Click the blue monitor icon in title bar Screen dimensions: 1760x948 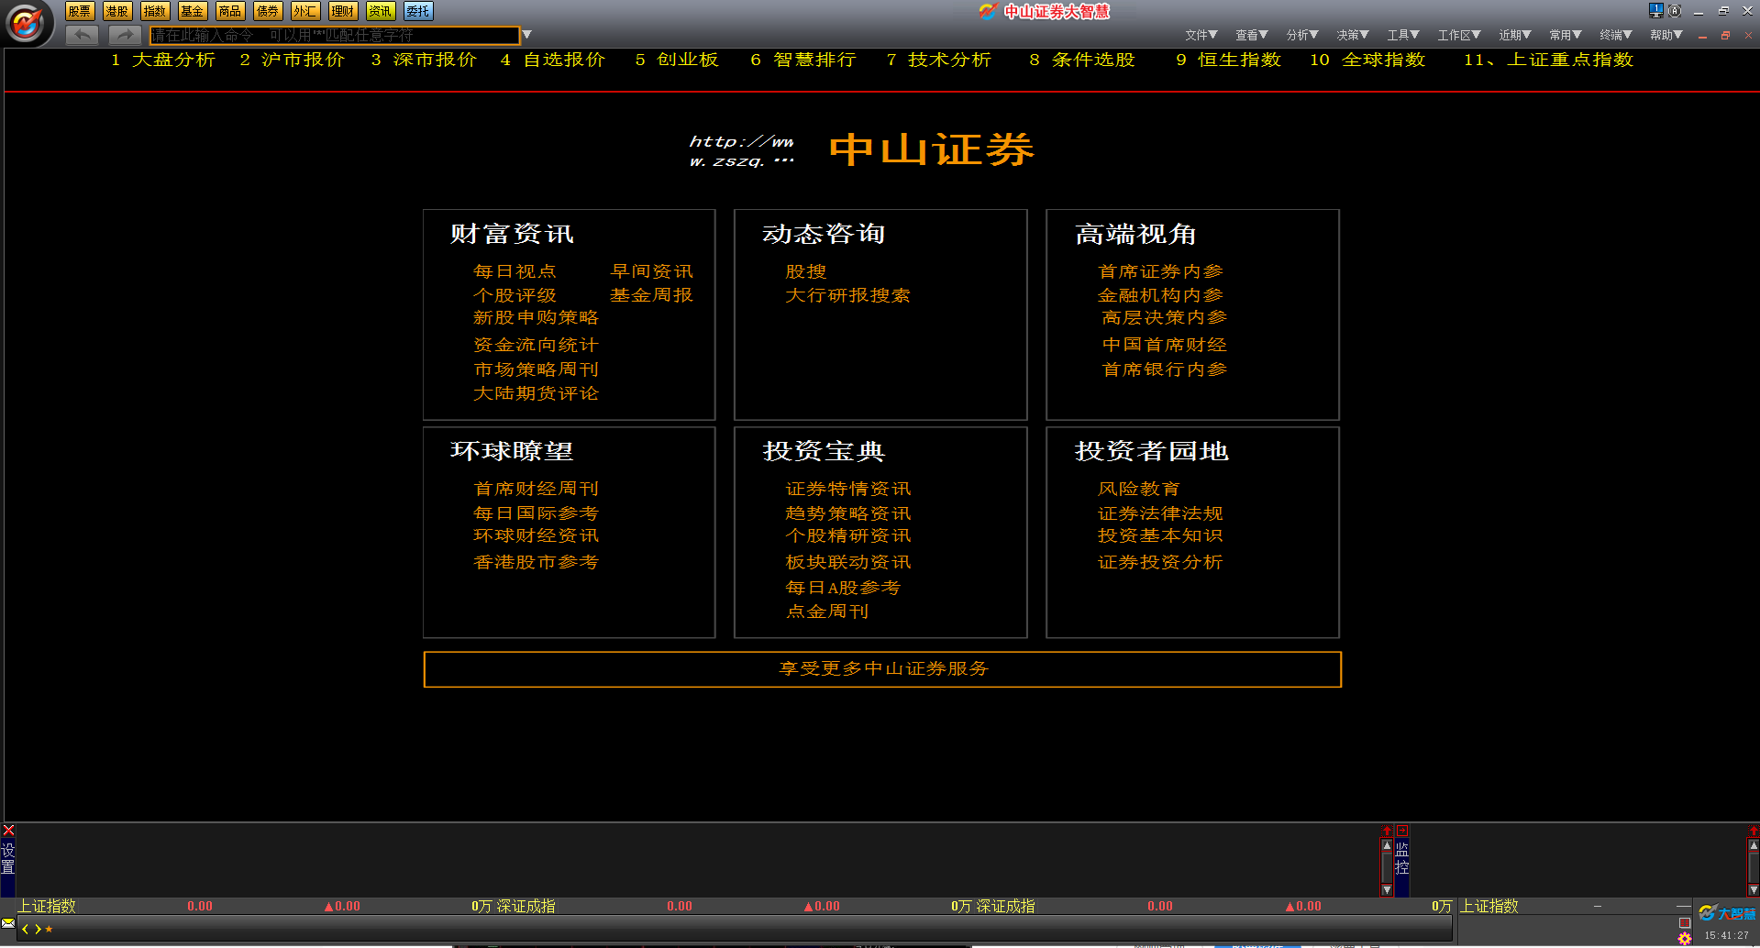[x=1655, y=11]
